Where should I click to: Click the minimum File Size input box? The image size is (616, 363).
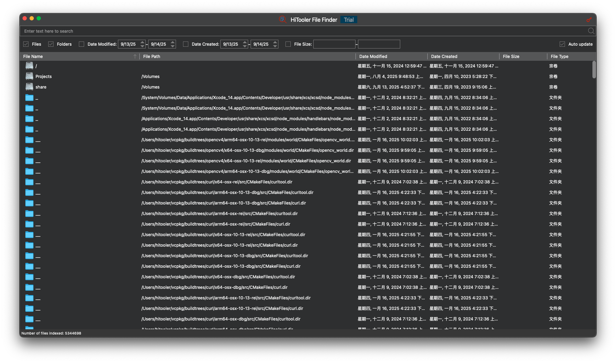(x=334, y=44)
